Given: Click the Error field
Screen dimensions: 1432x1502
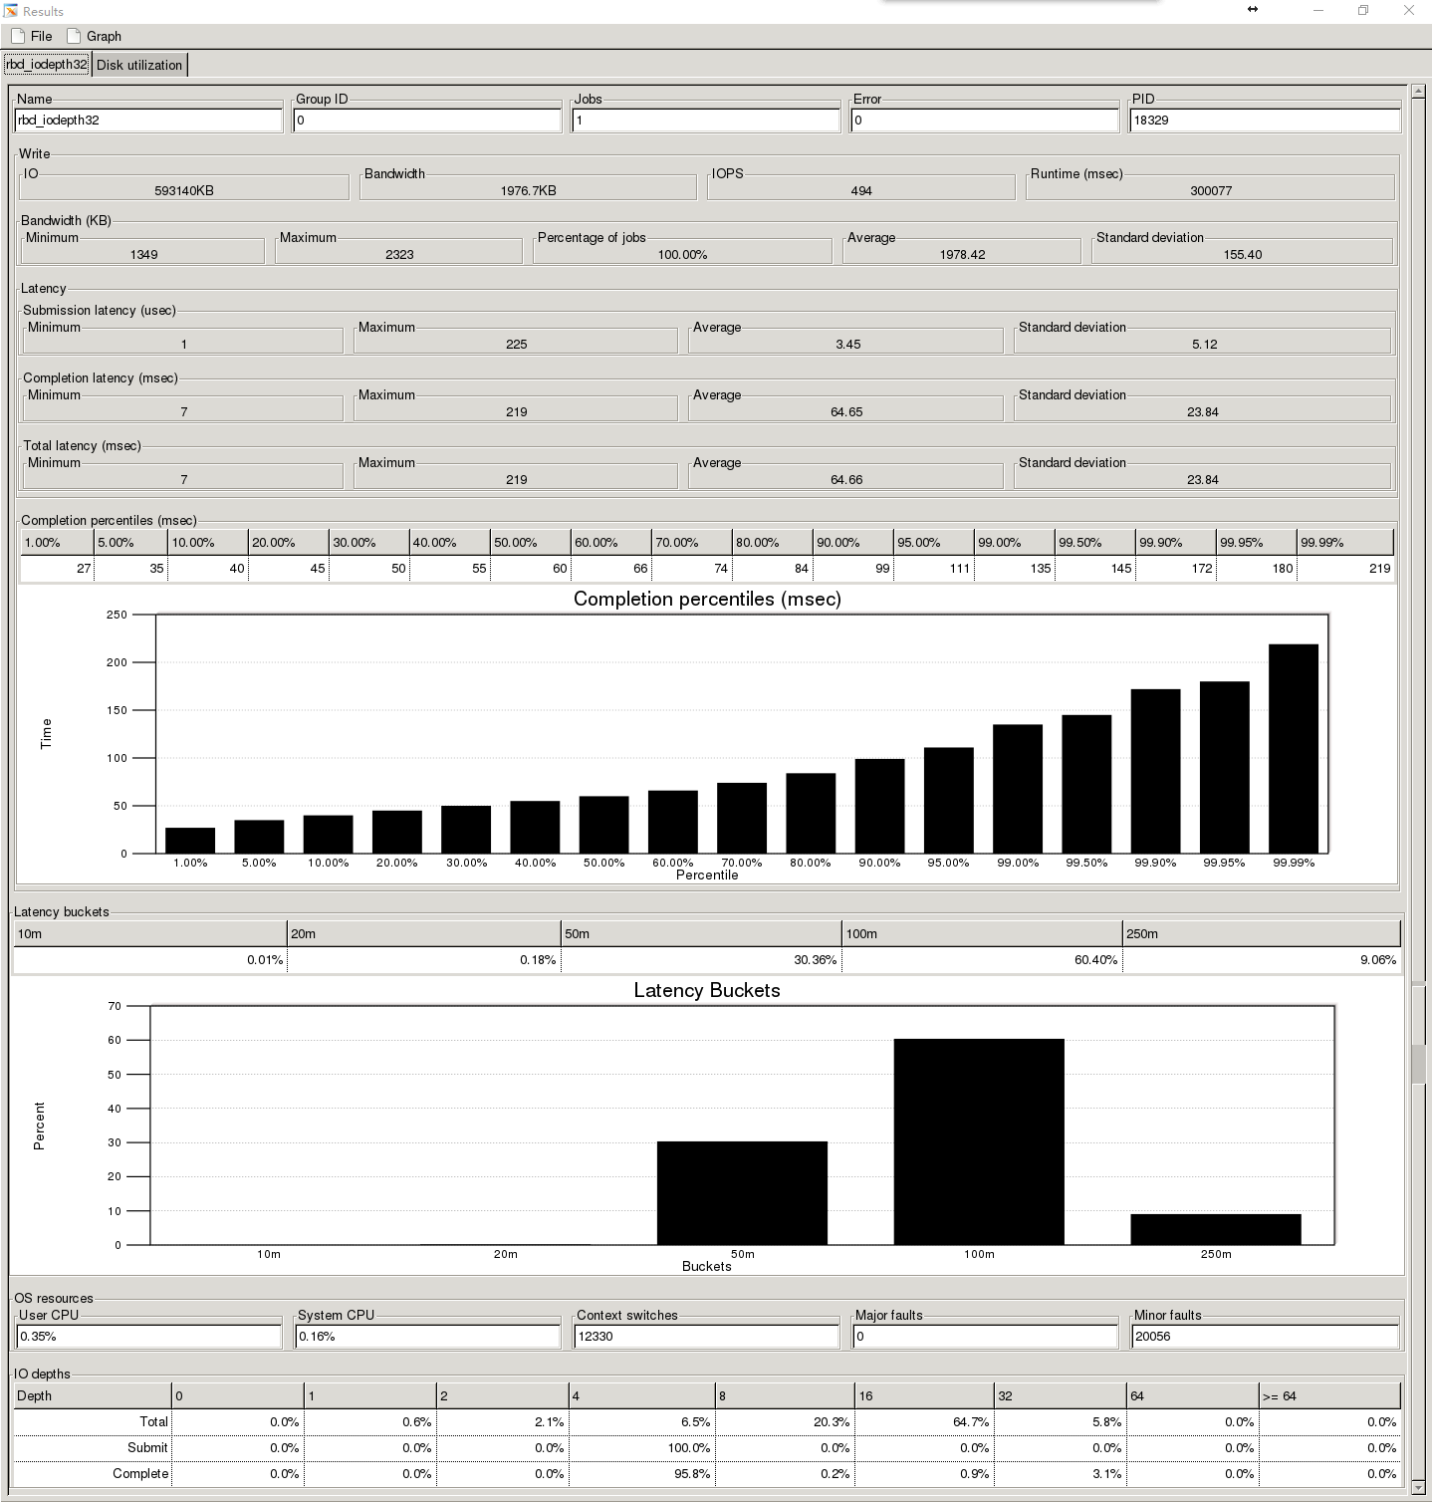Looking at the screenshot, I should tap(985, 120).
